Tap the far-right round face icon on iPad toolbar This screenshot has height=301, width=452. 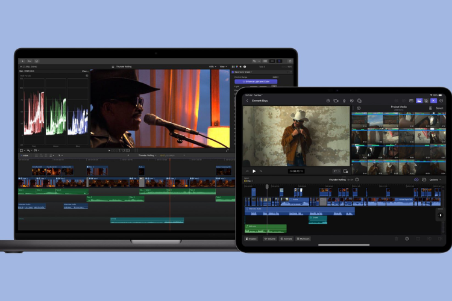coord(441,101)
